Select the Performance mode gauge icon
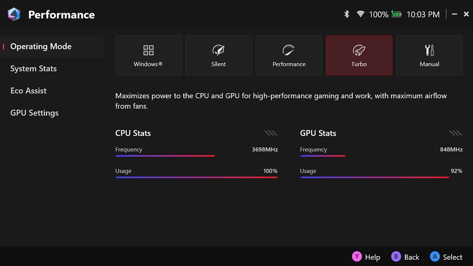 pos(289,50)
